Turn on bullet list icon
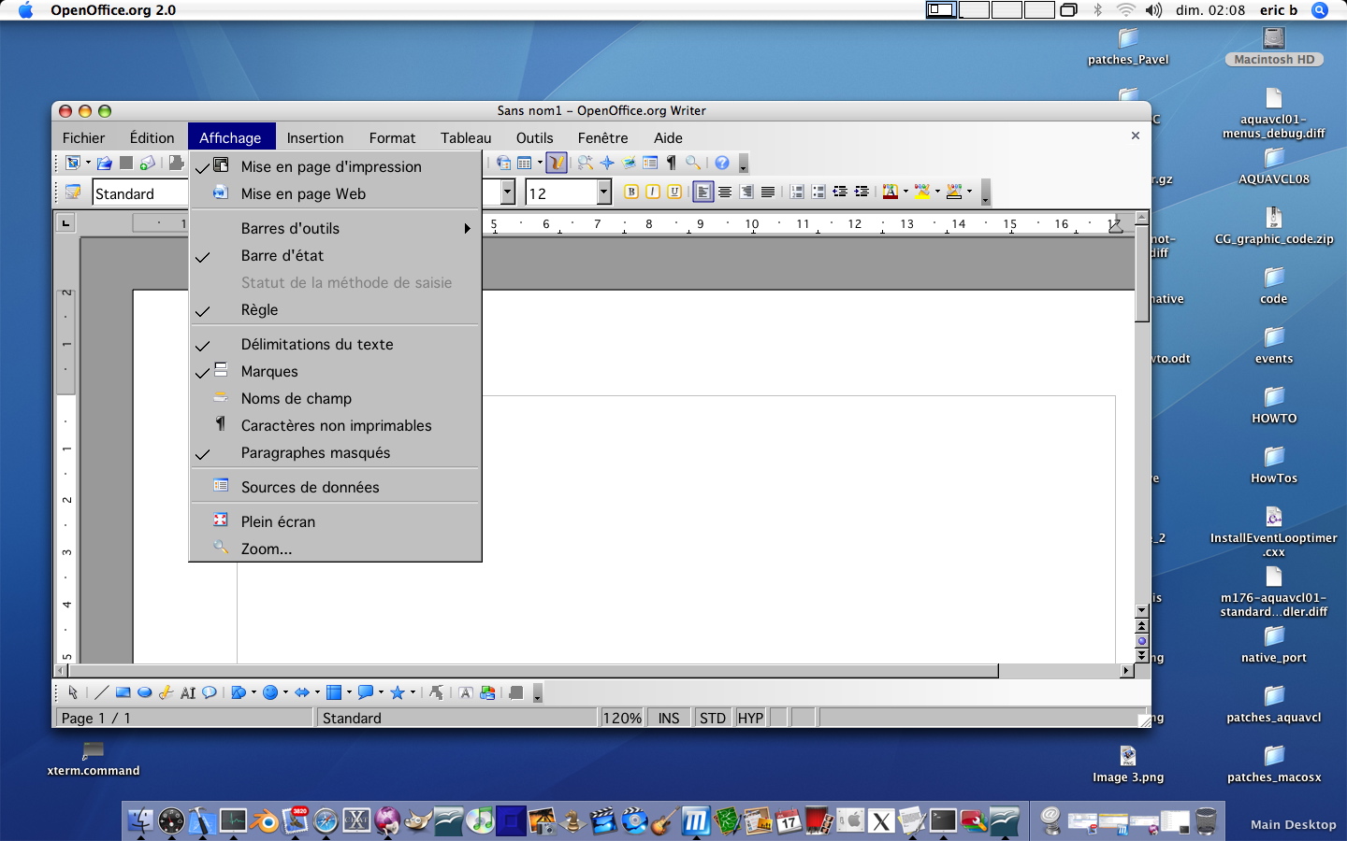1347x841 pixels. [x=818, y=192]
